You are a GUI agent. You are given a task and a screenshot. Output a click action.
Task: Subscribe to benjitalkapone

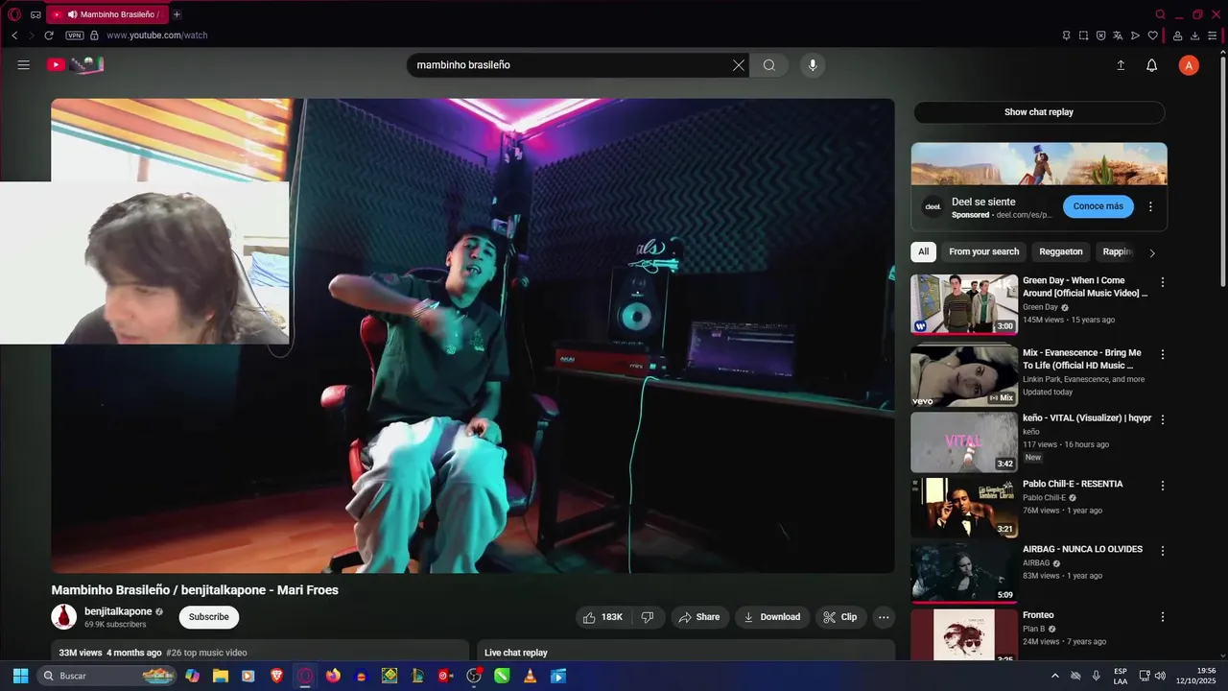coord(209,617)
